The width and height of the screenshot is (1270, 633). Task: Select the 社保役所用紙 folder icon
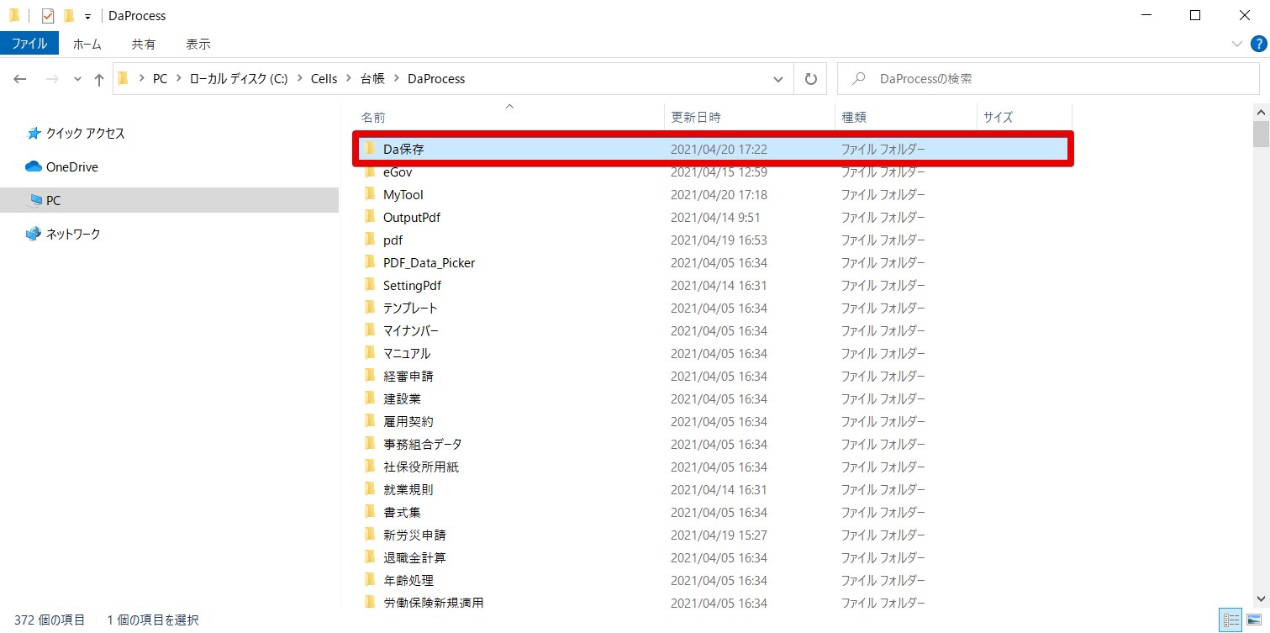[x=370, y=467]
